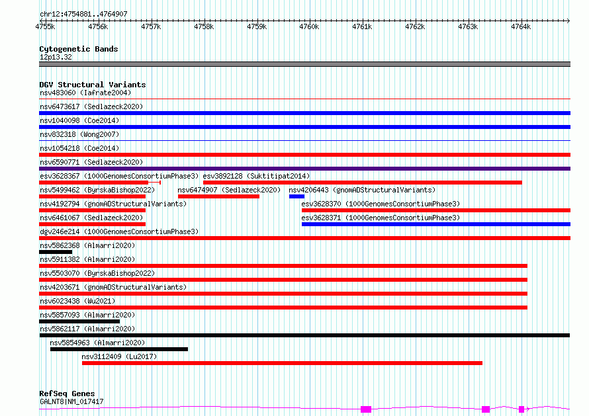
Task: Open nsv4192794 (gnomADStructuralVariants) label
Action: coord(113,204)
